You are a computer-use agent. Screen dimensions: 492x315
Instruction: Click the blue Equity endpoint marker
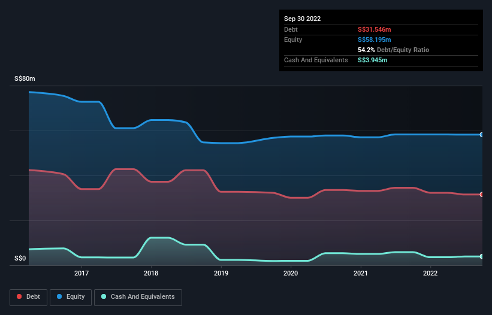482,135
